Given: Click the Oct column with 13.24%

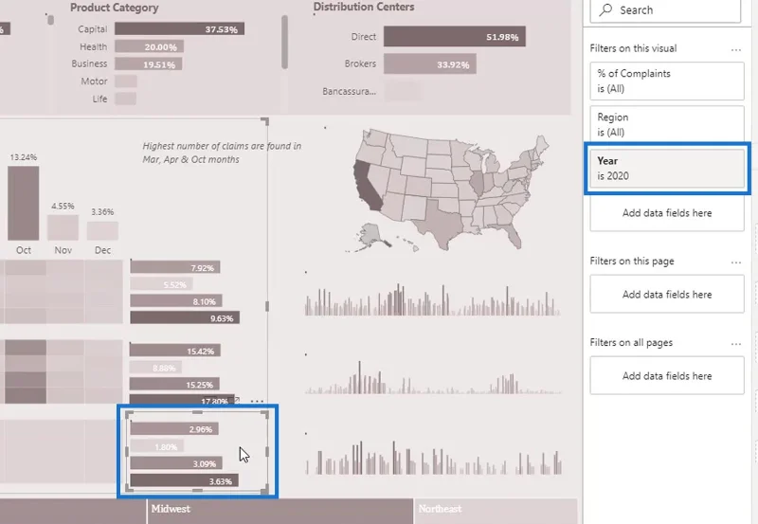Looking at the screenshot, I should pyautogui.click(x=23, y=203).
